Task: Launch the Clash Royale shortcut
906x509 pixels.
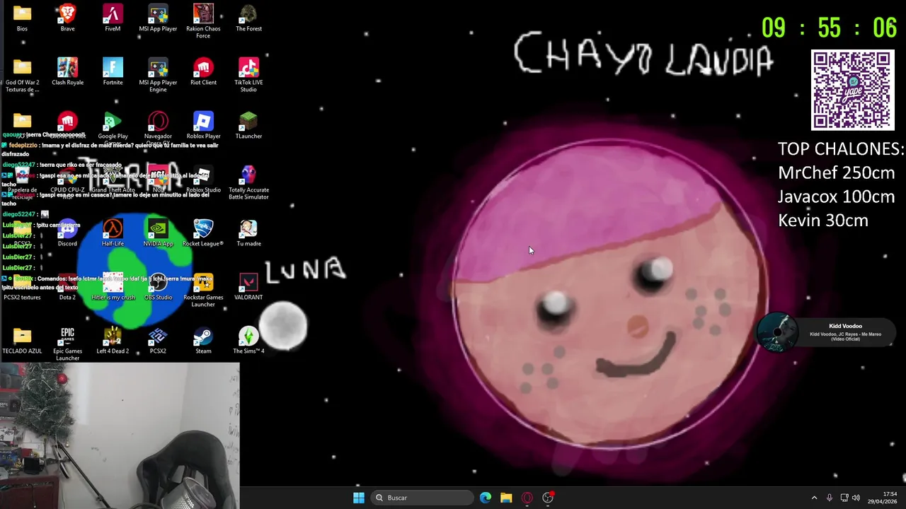Action: click(67, 72)
